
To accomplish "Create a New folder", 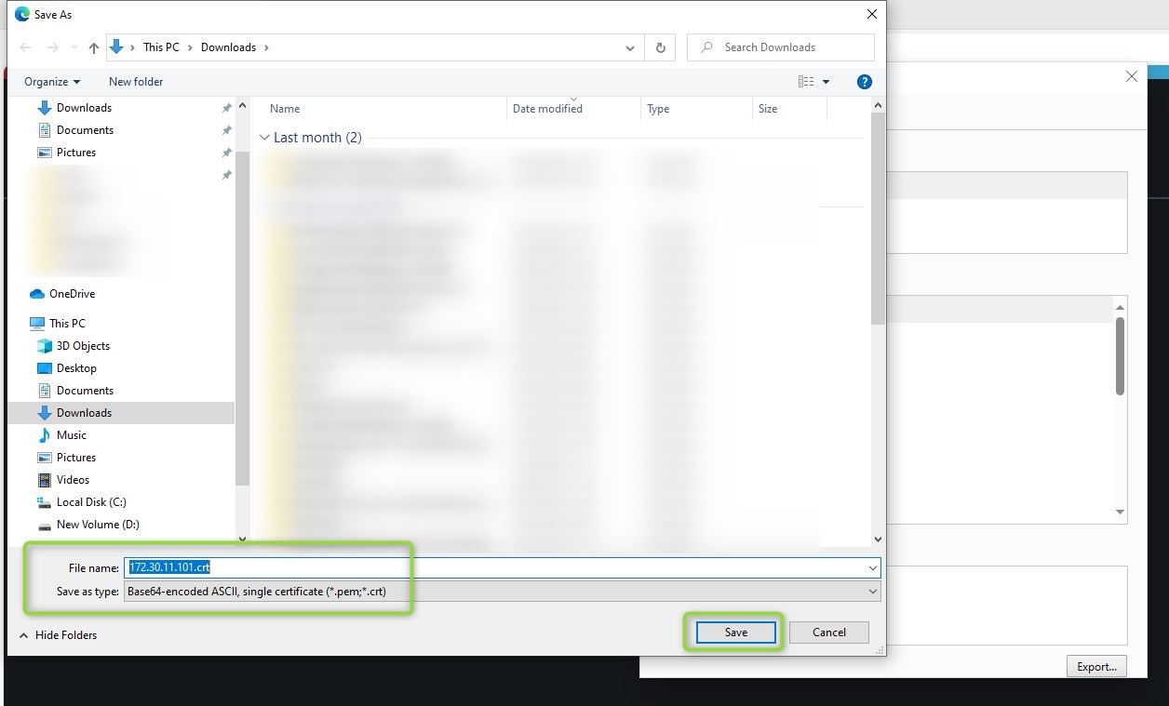I will 136,82.
